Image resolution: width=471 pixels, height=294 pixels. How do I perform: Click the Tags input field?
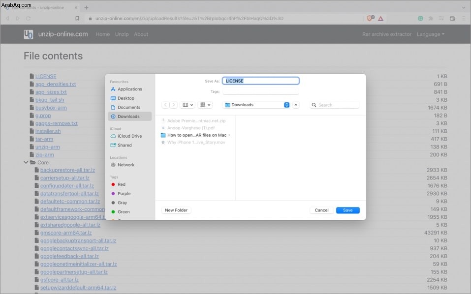pyautogui.click(x=260, y=91)
